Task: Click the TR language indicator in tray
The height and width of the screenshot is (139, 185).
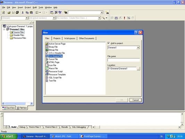Action: coord(161,137)
